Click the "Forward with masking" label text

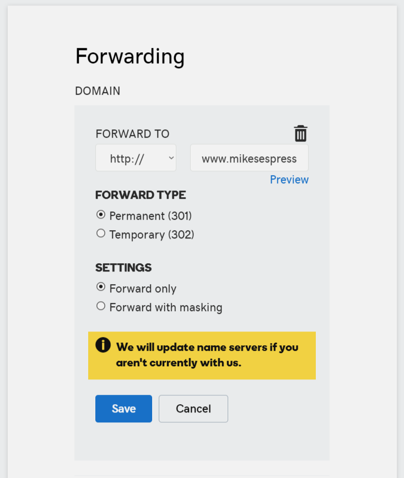166,307
